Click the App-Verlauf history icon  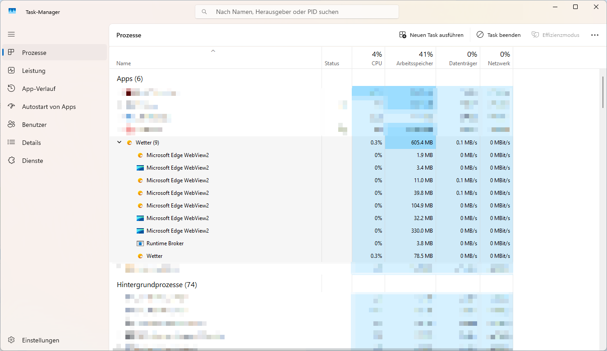point(11,89)
